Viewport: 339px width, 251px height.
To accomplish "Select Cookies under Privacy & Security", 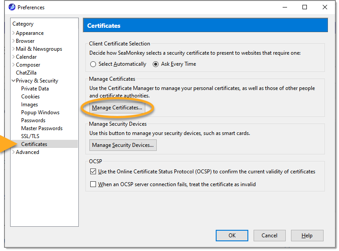I will pyautogui.click(x=30, y=97).
